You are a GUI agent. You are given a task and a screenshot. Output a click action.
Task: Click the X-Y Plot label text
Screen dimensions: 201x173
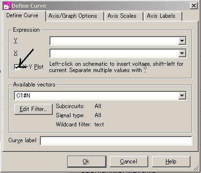click(33, 67)
